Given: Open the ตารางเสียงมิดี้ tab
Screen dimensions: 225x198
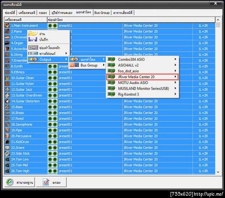Looking at the screenshot, I should pyautogui.click(x=123, y=13).
